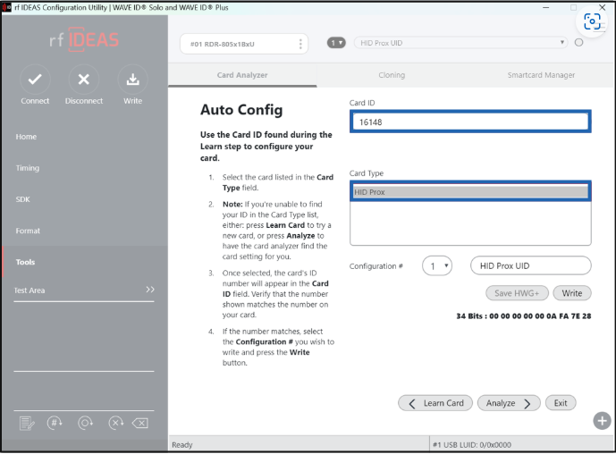Click the app icon in title bar

click(6, 7)
